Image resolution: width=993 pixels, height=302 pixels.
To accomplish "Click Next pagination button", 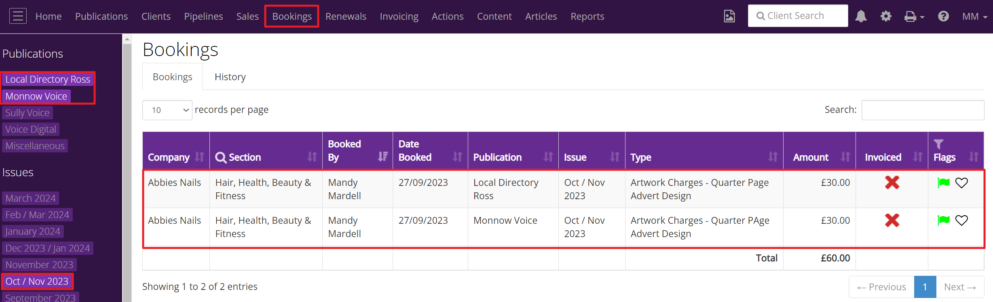I will coord(960,287).
